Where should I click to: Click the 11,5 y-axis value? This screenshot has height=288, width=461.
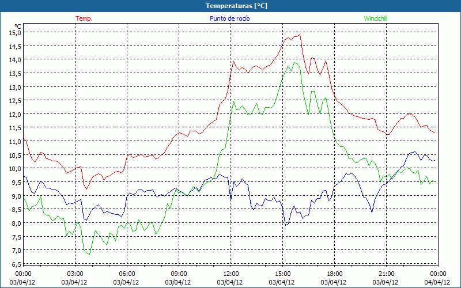click(16, 128)
